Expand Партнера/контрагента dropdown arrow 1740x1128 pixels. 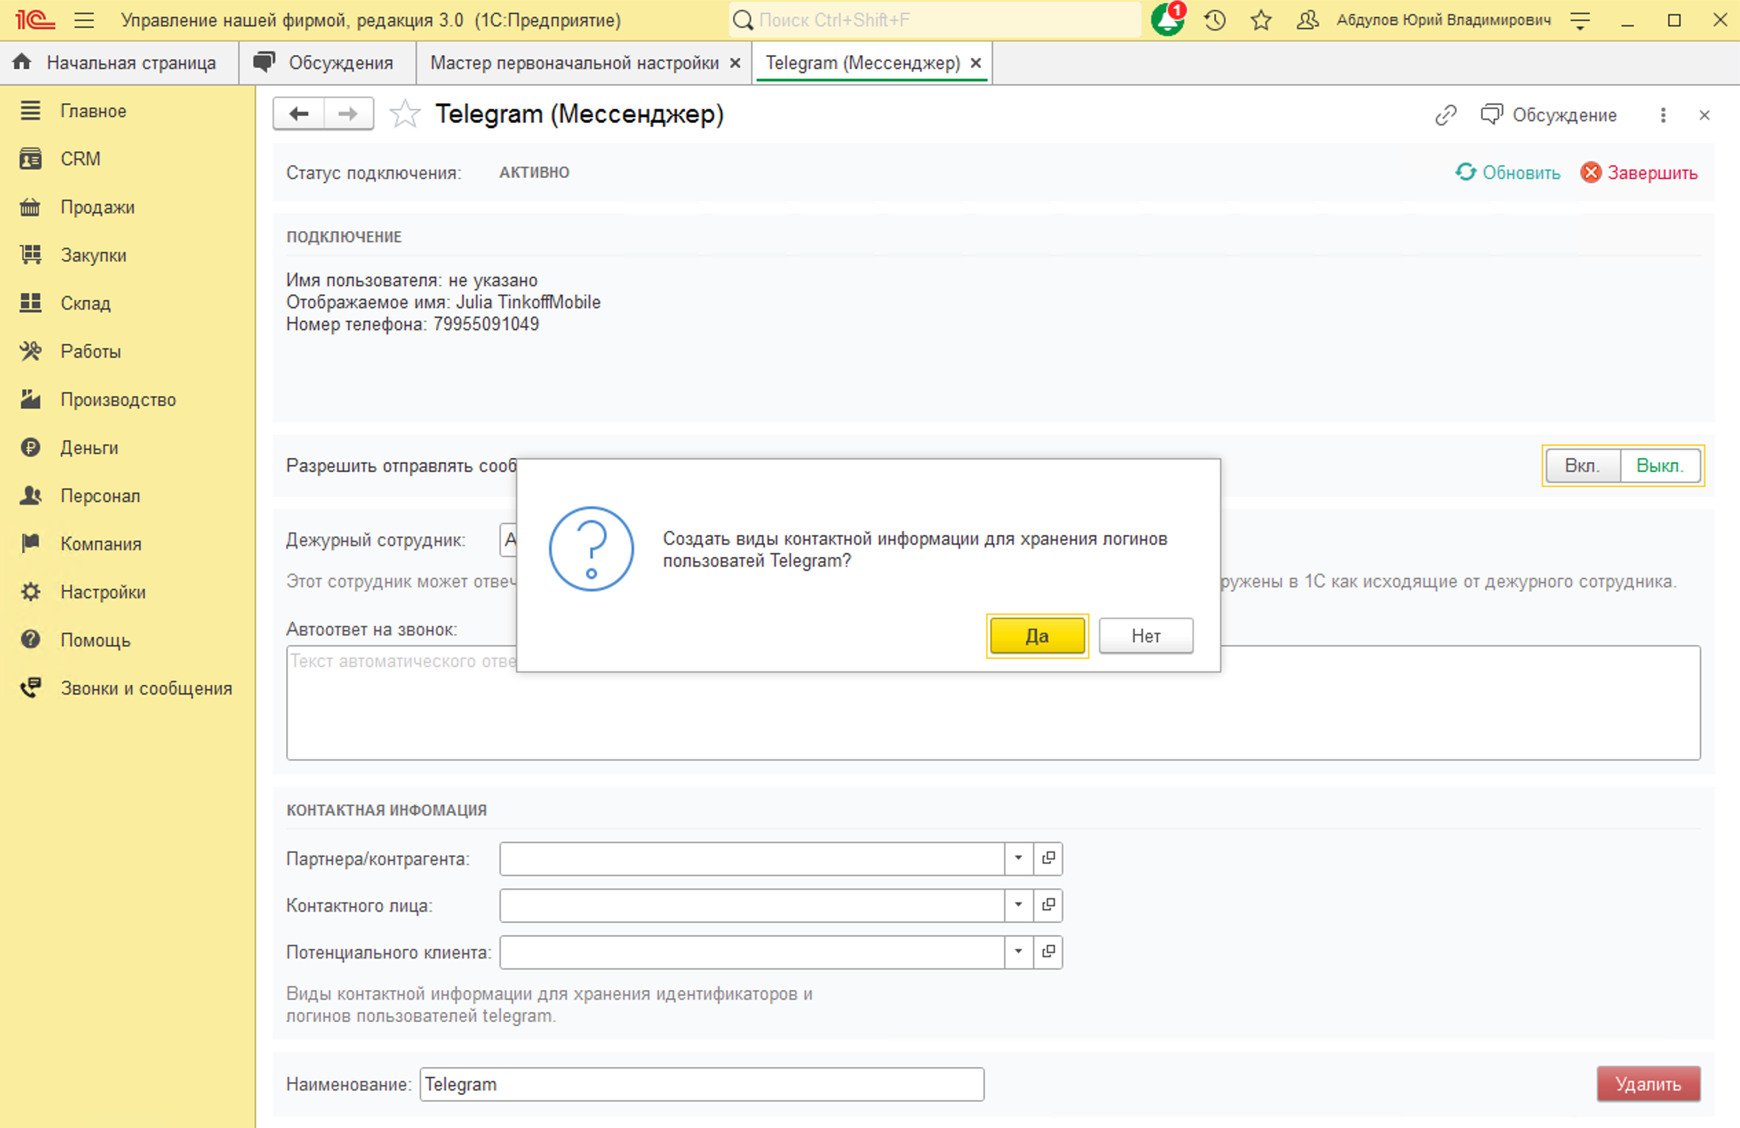1019,858
